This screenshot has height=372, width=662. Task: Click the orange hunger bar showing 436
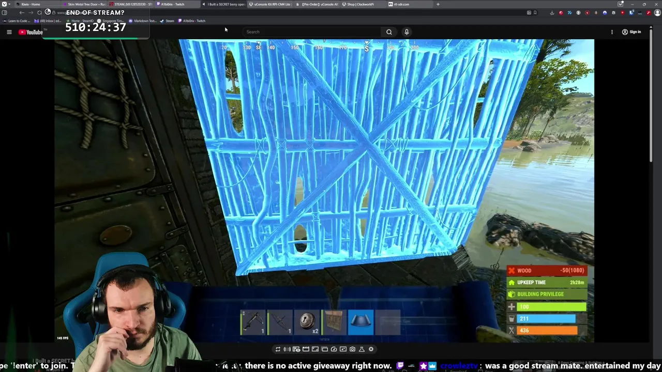click(546, 330)
